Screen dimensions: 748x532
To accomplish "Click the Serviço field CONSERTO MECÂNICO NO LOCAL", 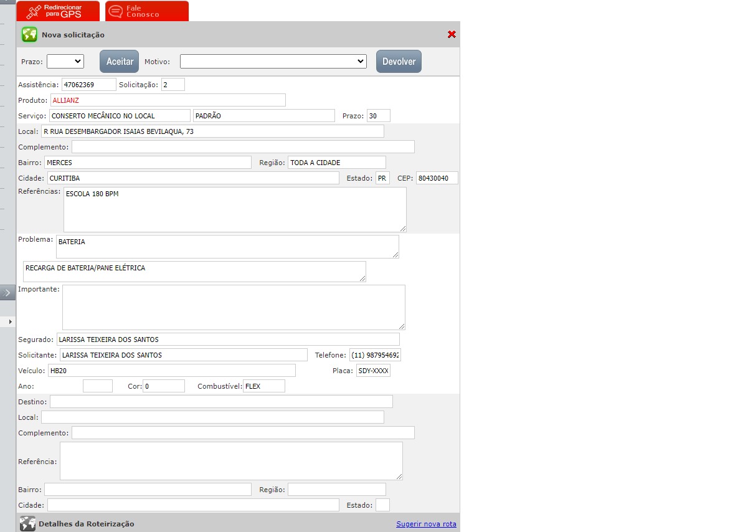I will coord(120,115).
